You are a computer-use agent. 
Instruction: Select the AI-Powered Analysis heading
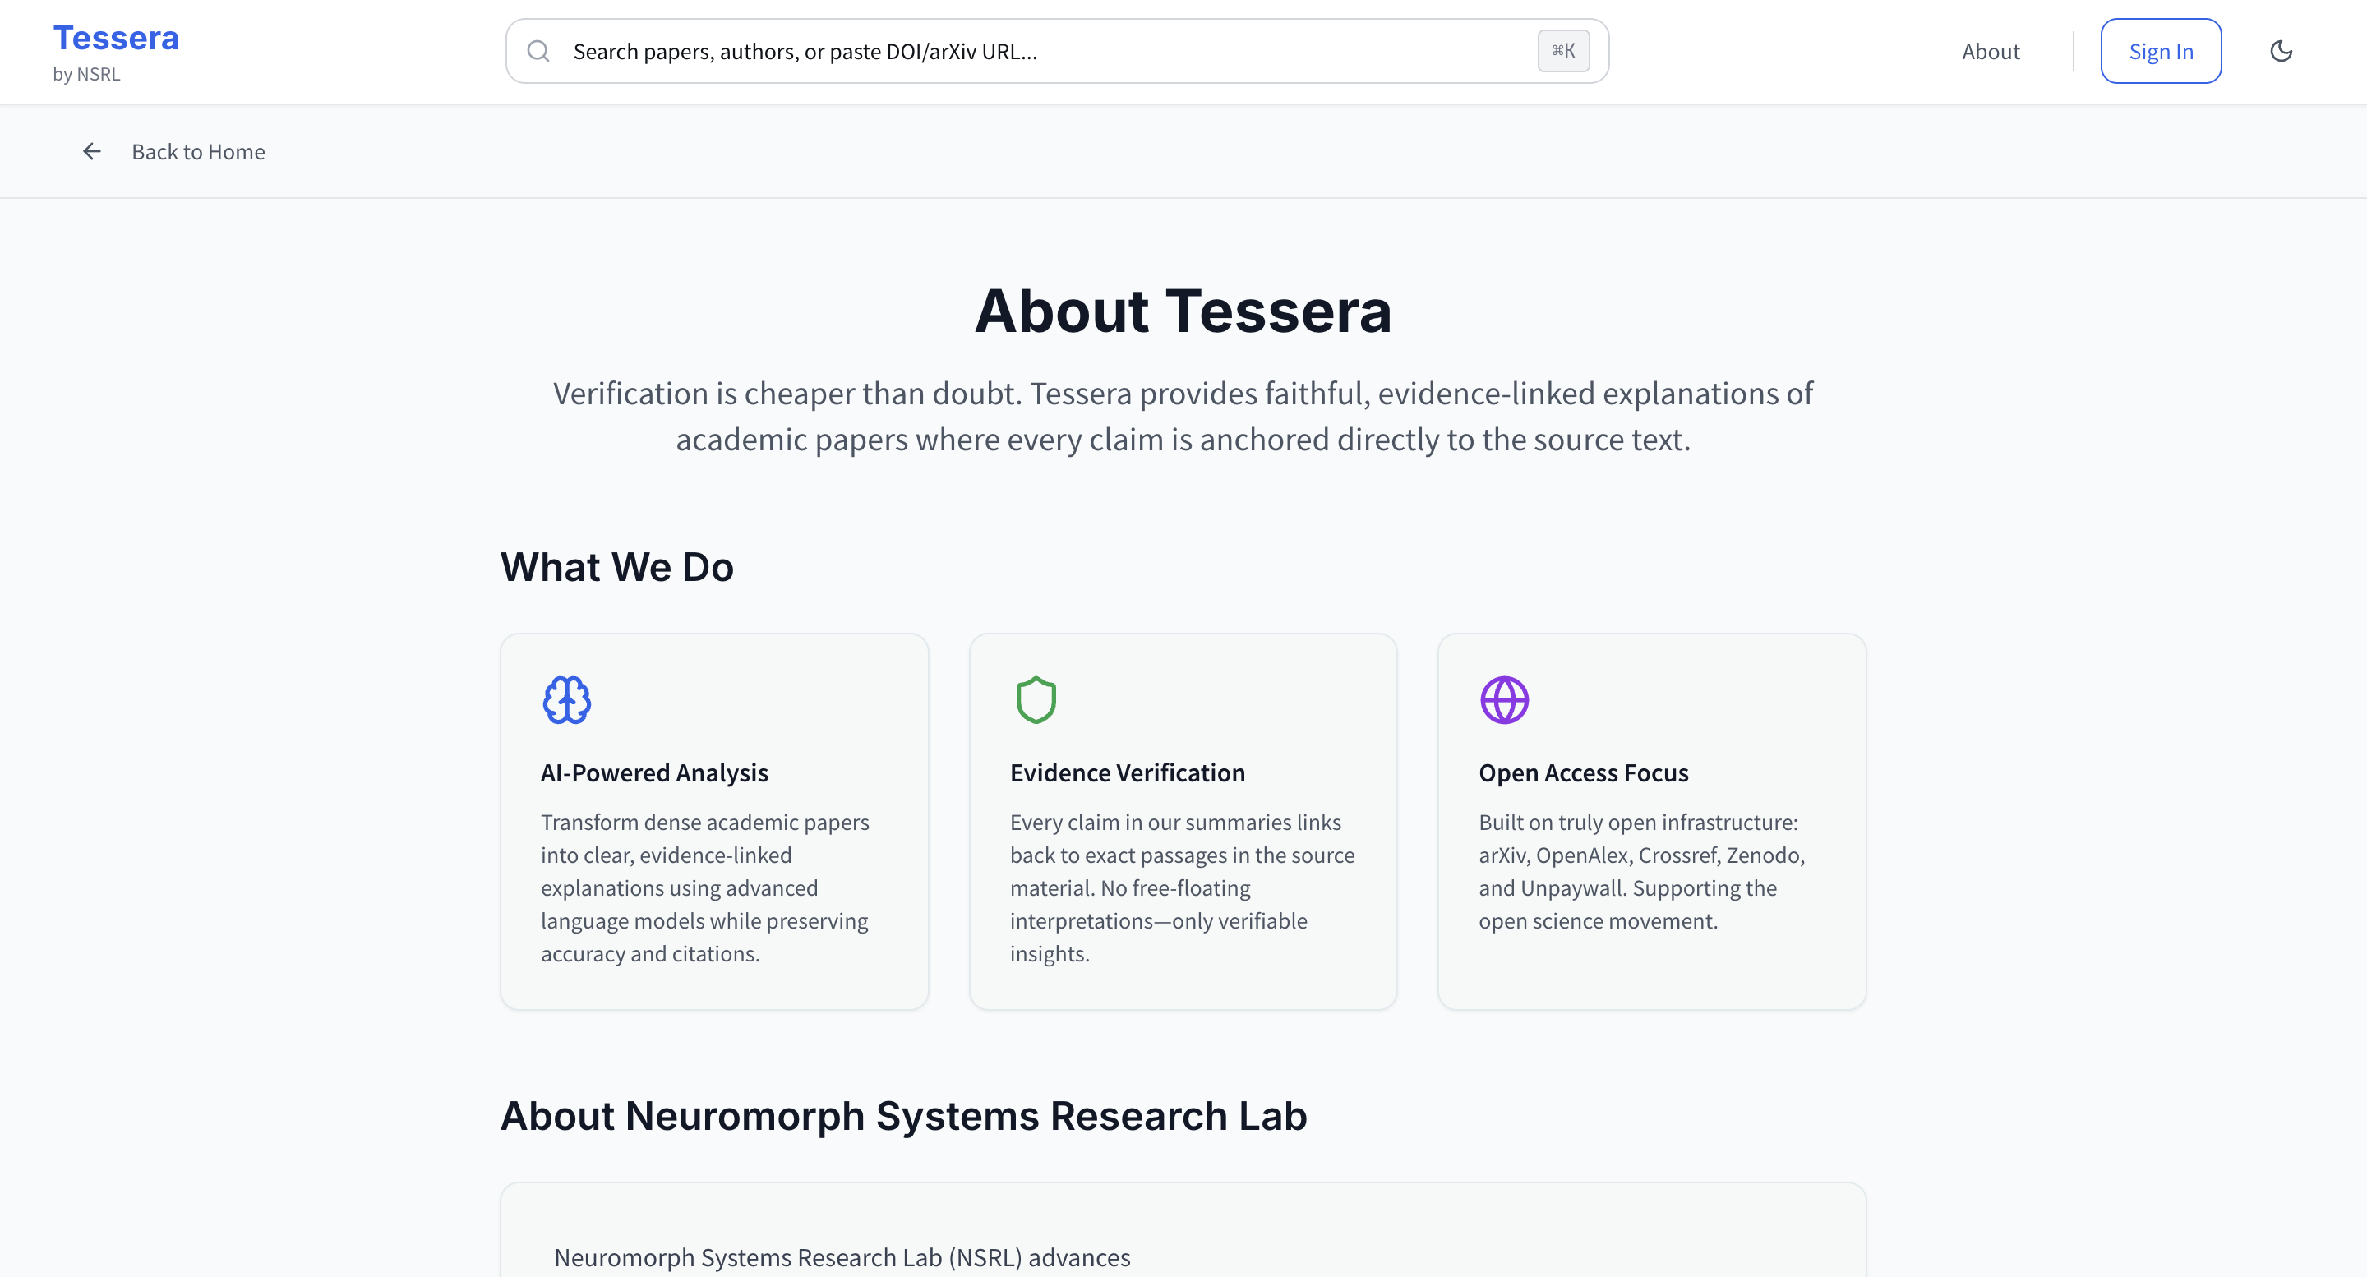coord(654,772)
